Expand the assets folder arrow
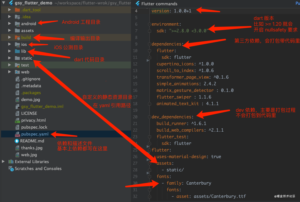The height and width of the screenshot is (202, 300). coord(10,30)
